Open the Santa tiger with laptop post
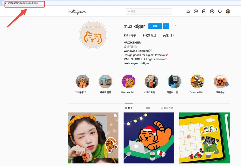Screen dimensions: 241x166 149,138
